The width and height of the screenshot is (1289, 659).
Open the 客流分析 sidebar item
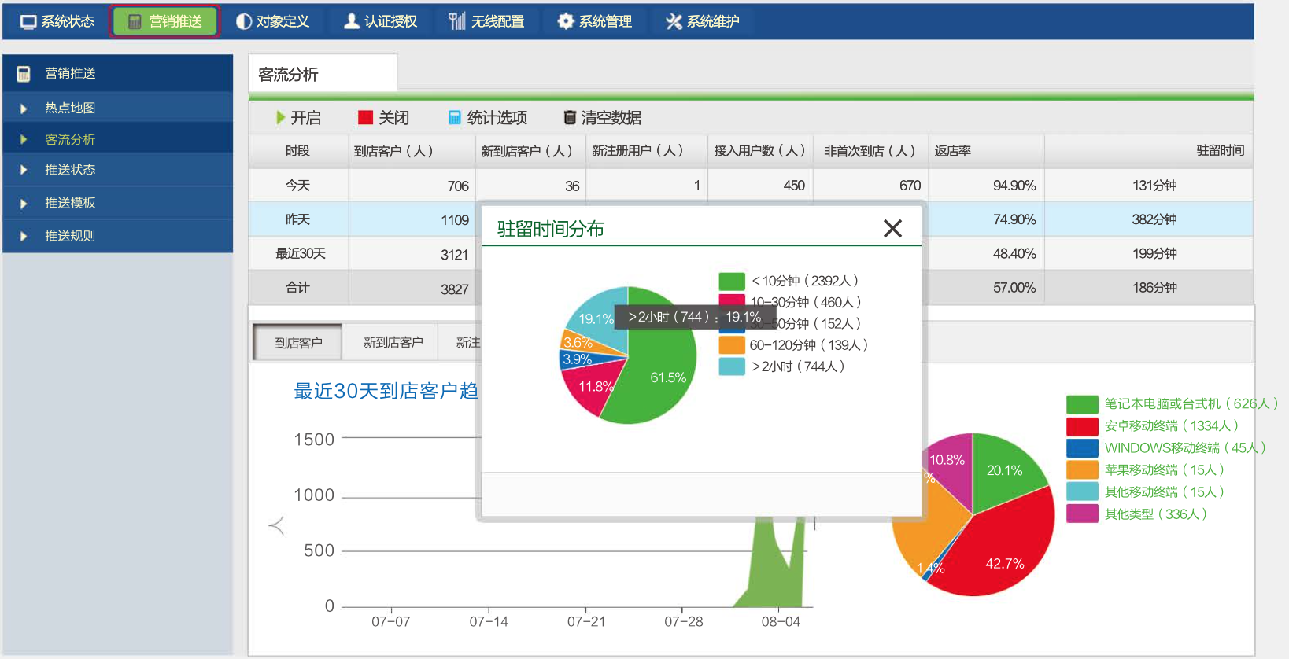[x=118, y=139]
